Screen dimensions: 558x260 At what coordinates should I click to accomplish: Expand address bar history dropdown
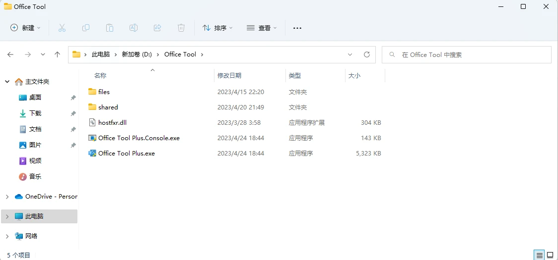(350, 54)
